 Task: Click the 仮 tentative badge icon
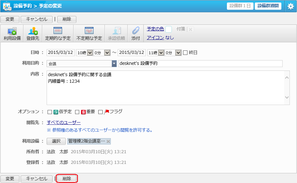pyautogui.click(x=56, y=112)
